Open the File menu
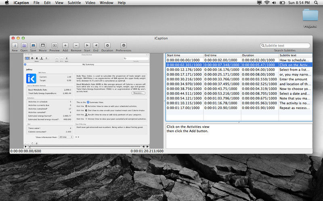This screenshot has width=323, height=201. tap(36, 3)
